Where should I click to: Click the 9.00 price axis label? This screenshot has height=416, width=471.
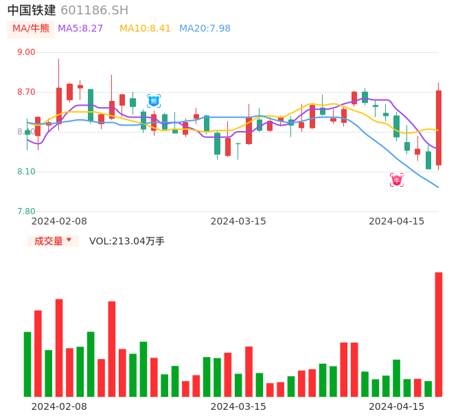point(26,52)
